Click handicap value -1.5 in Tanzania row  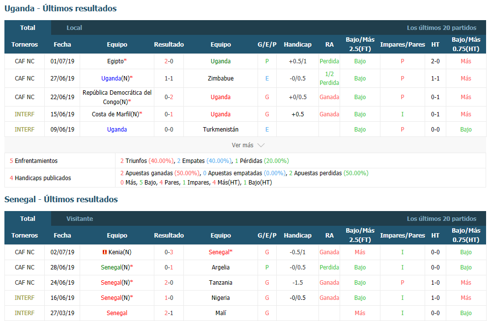tap(297, 283)
